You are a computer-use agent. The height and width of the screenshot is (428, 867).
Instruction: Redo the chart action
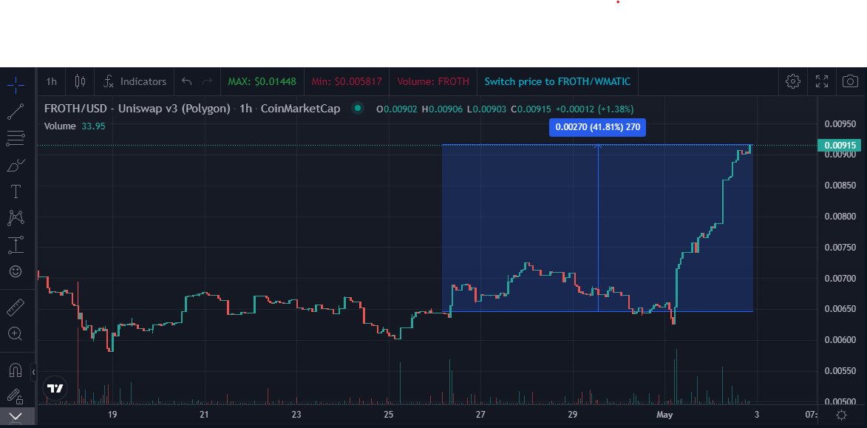point(208,82)
